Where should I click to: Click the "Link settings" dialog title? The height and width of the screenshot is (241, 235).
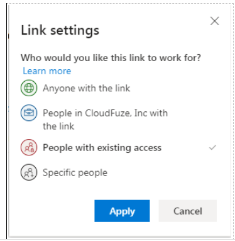(x=60, y=30)
